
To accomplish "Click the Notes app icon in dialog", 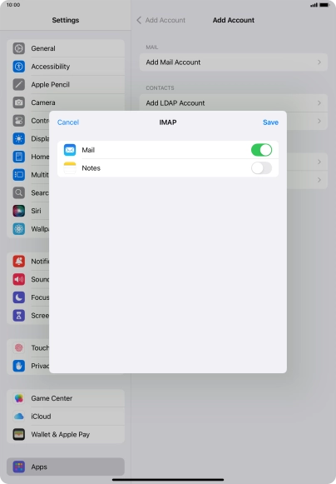I will pyautogui.click(x=70, y=168).
